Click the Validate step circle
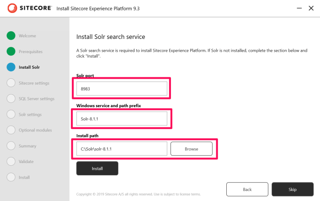The image size is (320, 201). pos(11,161)
